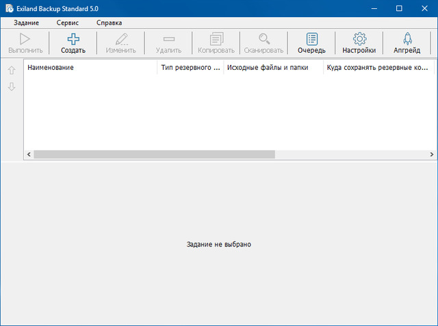This screenshot has height=326, width=438.
Task: Click the horizontal scrollbar right arrow
Action: [x=432, y=155]
